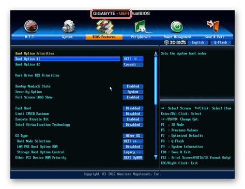Select the Full Screen LOGO Show label
Viewport: 245px width, 189px height.
click(34, 97)
